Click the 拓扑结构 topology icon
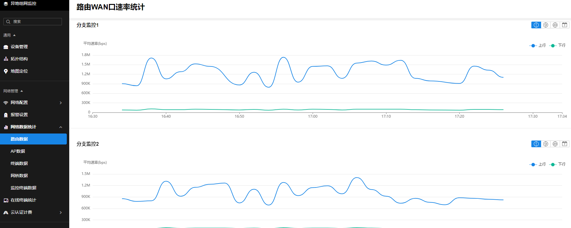The image size is (571, 228). point(6,59)
